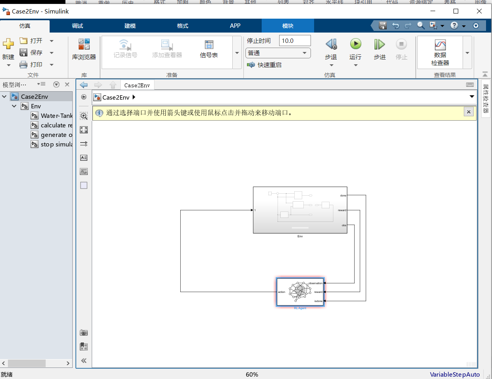The image size is (492, 379).
Task: Click Hide/Show Explorer Bar circle icon
Action: 84,97
